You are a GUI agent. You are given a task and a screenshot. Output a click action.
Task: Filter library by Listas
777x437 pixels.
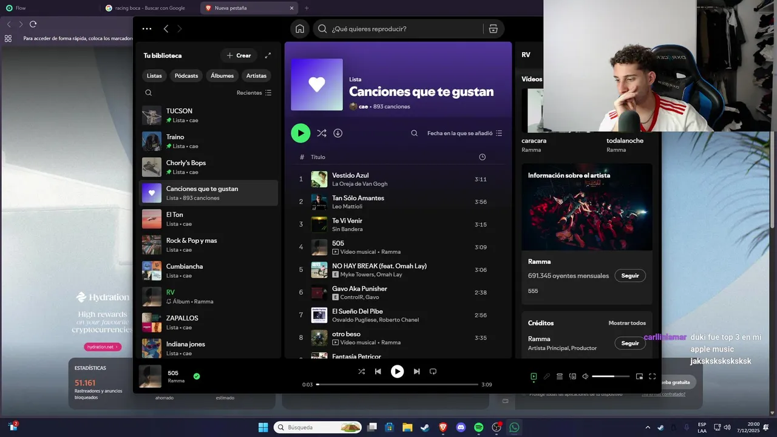coord(154,76)
